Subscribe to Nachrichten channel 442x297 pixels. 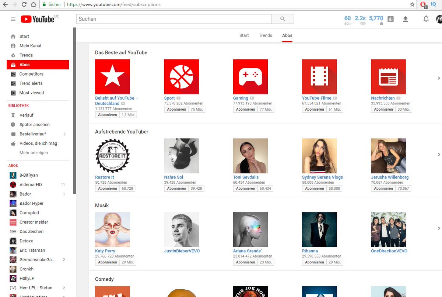(383, 109)
